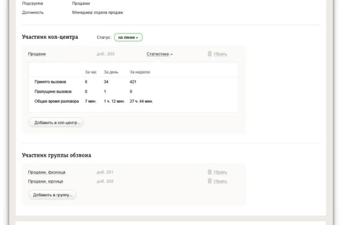Click the За день column header
The image size is (342, 225).
coord(111,72)
